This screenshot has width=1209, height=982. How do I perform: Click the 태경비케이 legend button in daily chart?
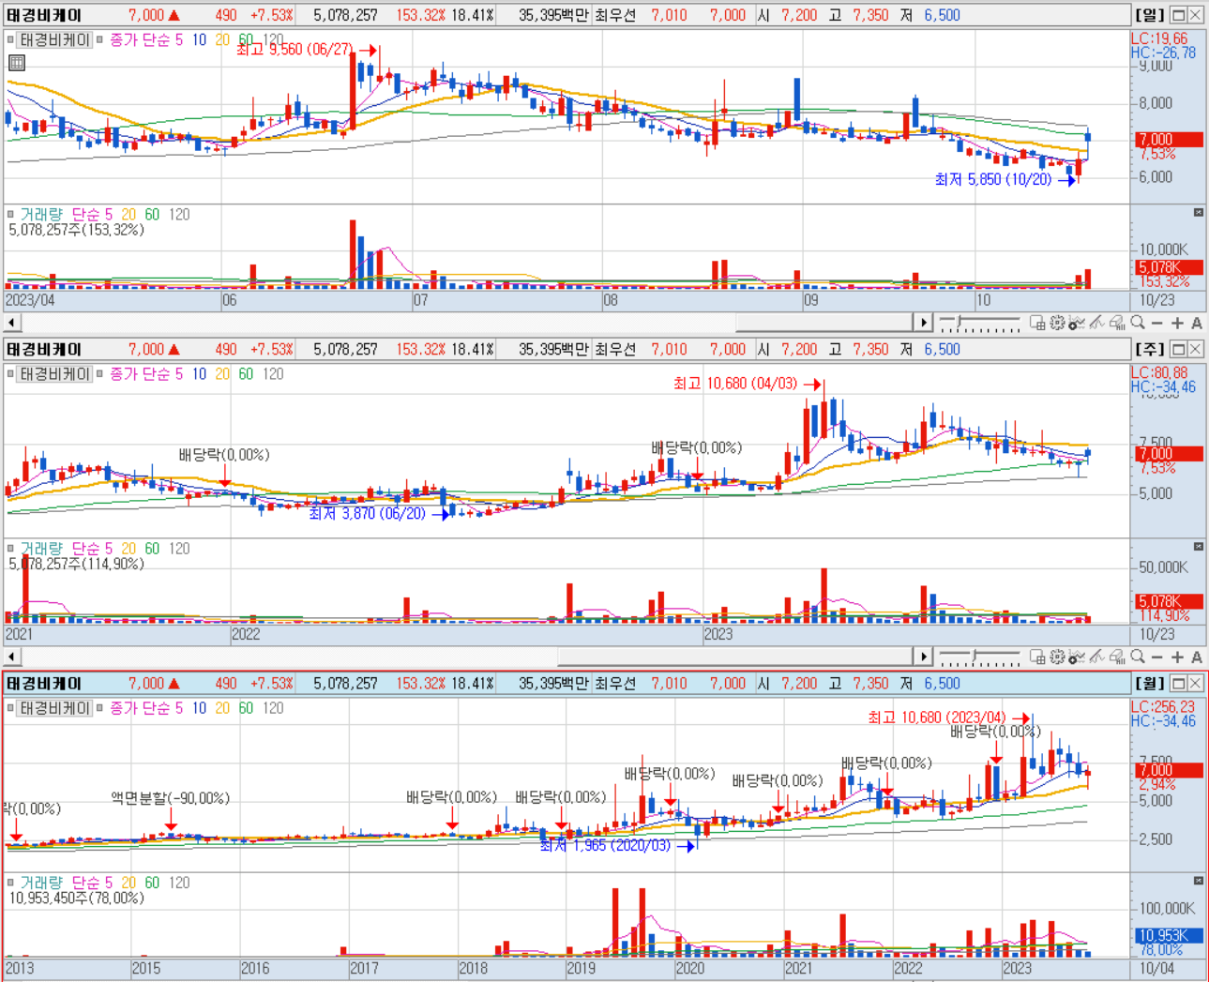pos(55,40)
